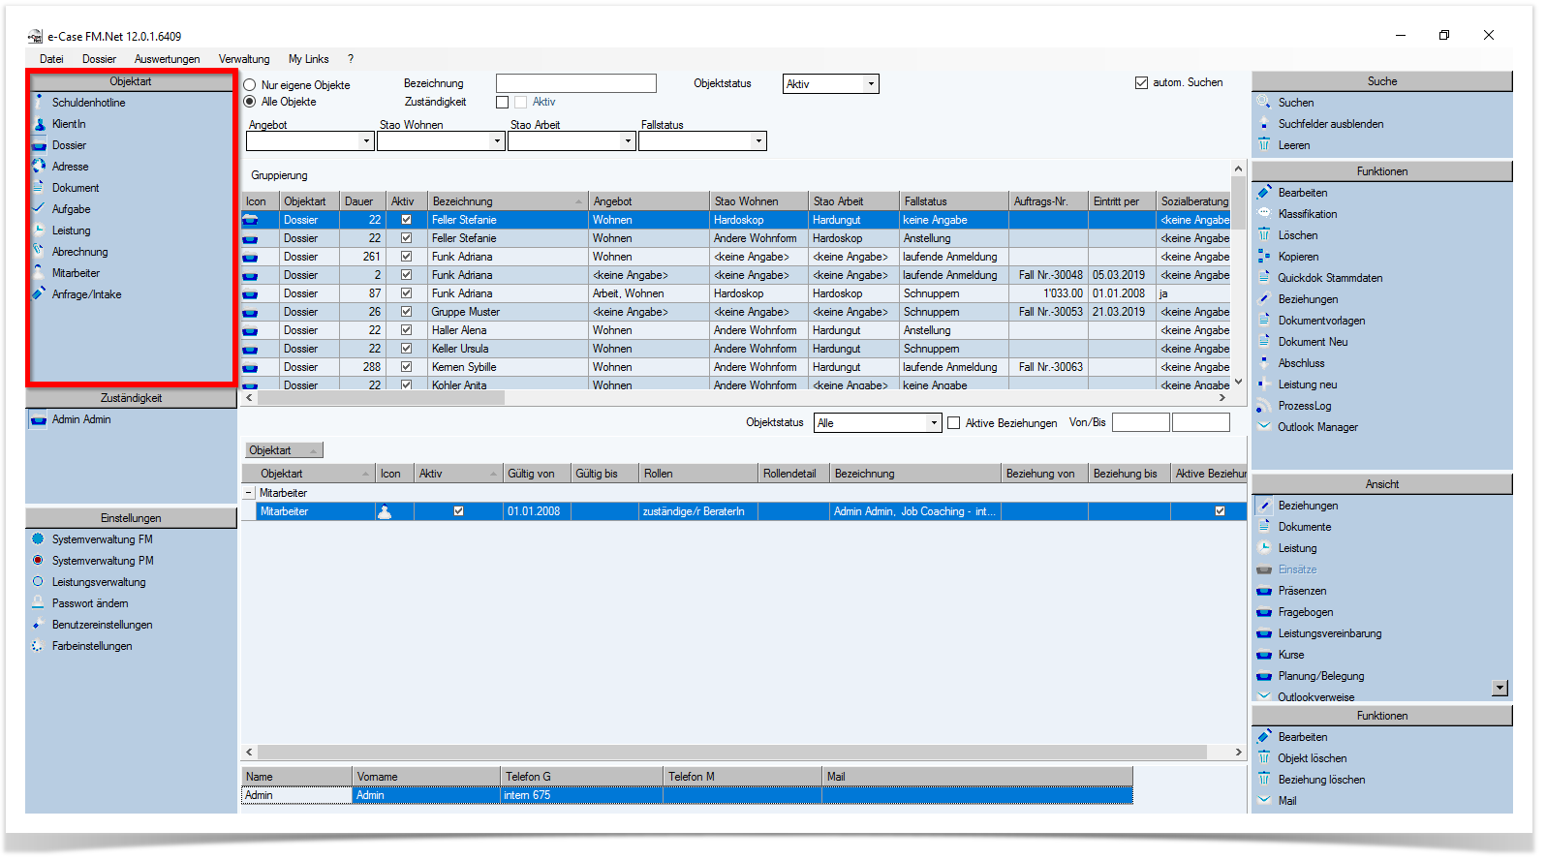Click the Objekt löschen trash icon

pos(1264,758)
